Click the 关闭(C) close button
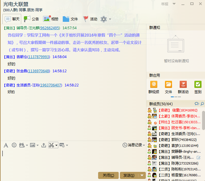 [x=108, y=175]
